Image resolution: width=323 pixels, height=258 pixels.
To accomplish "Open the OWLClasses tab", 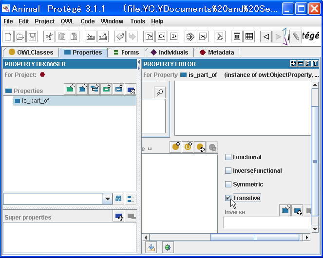I will click(x=31, y=53).
